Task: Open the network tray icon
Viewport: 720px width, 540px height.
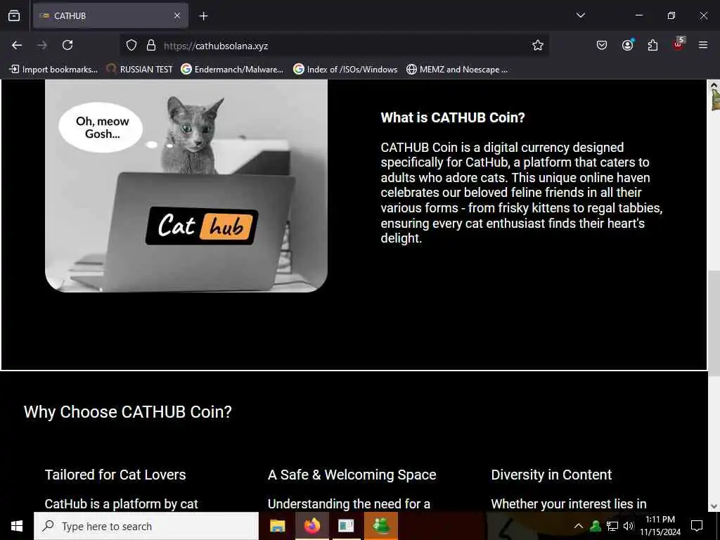Action: click(612, 526)
